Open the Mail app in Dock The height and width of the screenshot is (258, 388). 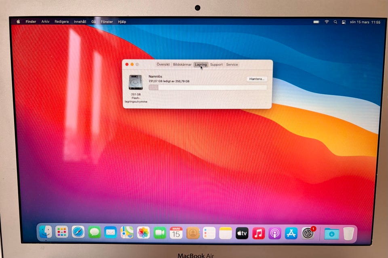point(110,232)
